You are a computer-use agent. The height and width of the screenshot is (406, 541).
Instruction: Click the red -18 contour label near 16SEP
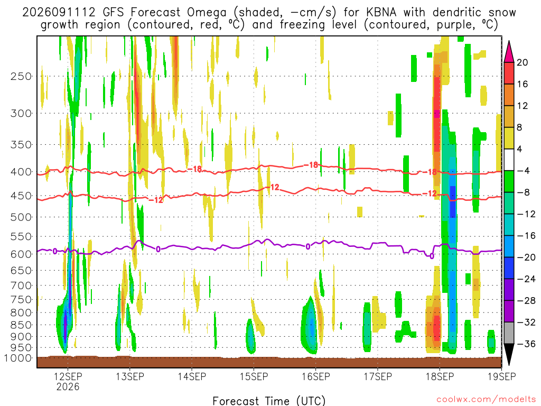(311, 165)
